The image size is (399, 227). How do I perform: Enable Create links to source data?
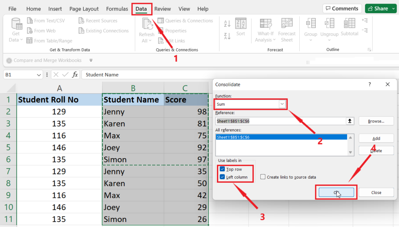(x=263, y=177)
